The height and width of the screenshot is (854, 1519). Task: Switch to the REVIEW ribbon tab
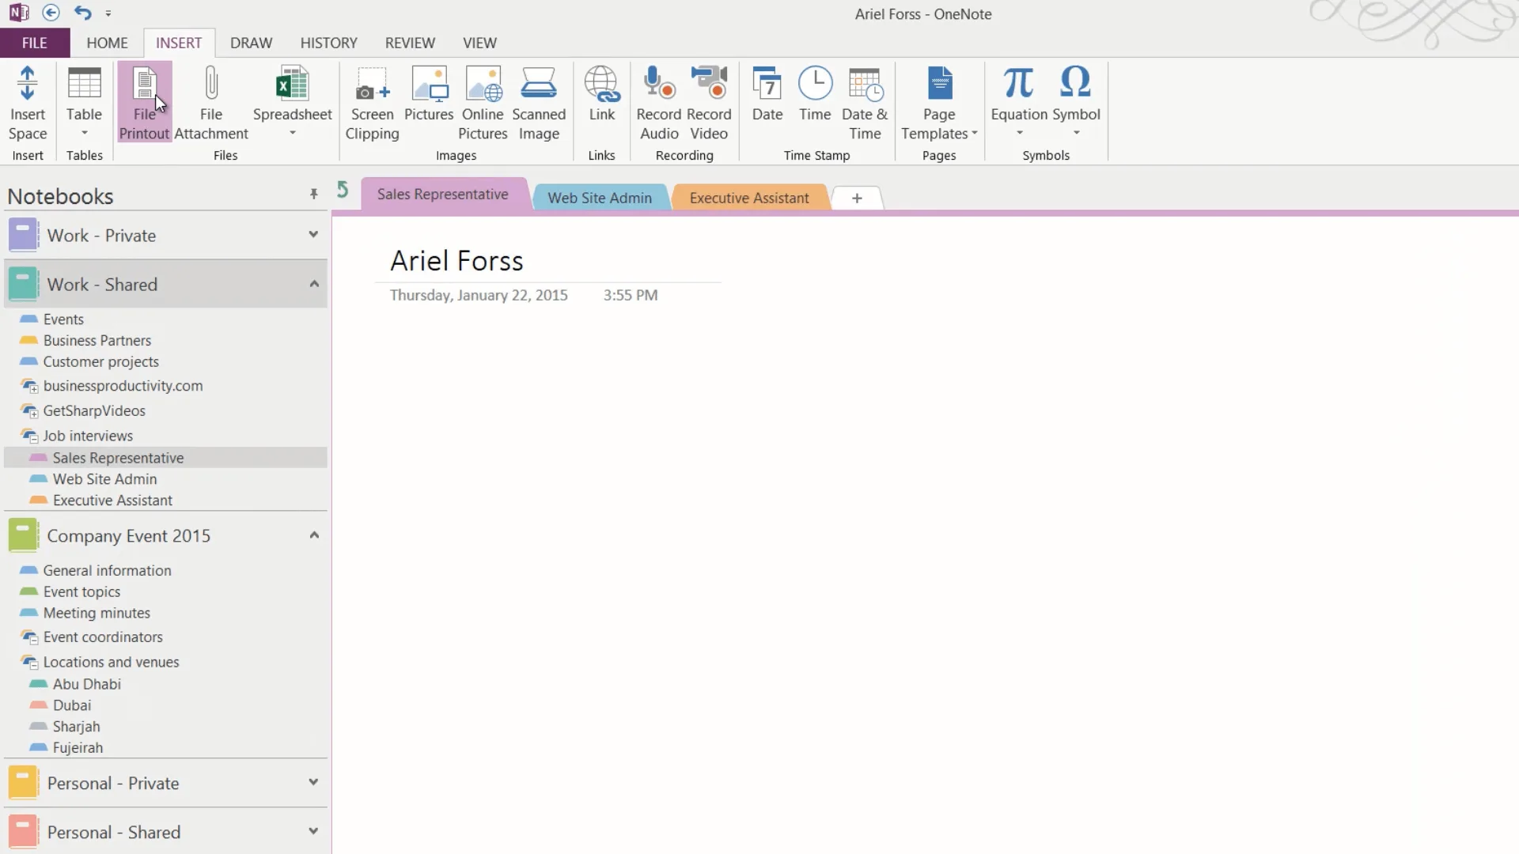coord(410,43)
